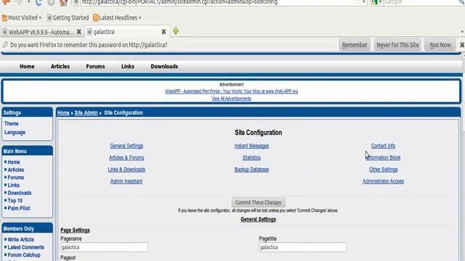Open the Admin Assistant link
This screenshot has height=261, width=465.
click(126, 181)
